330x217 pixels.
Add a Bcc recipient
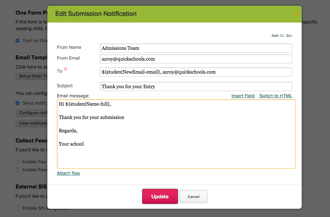pos(289,36)
